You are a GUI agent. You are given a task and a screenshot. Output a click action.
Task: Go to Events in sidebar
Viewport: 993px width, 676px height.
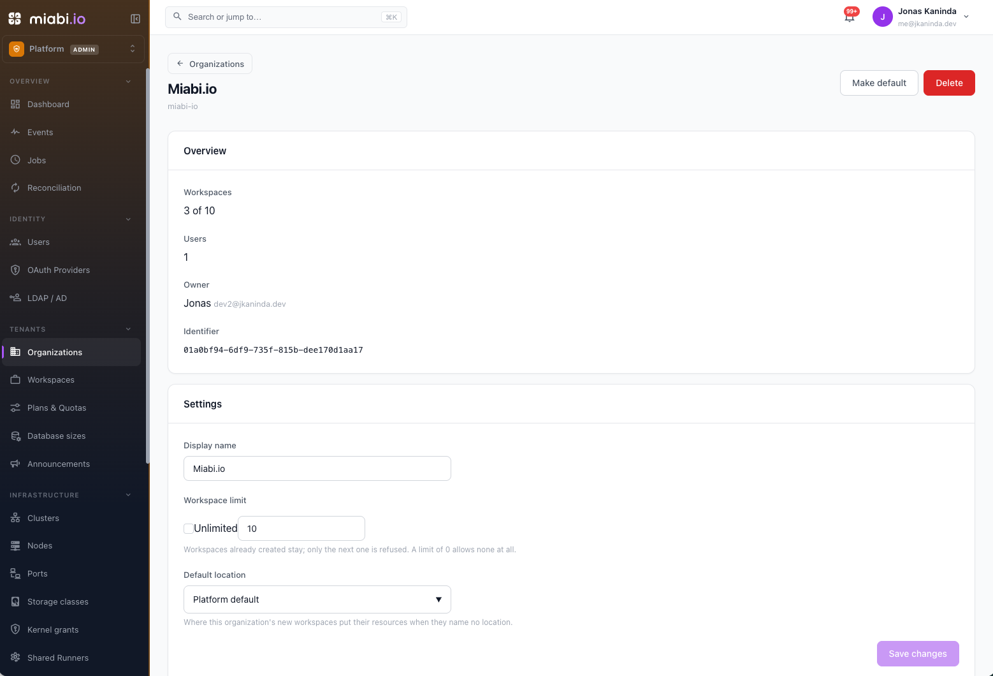coord(71,132)
